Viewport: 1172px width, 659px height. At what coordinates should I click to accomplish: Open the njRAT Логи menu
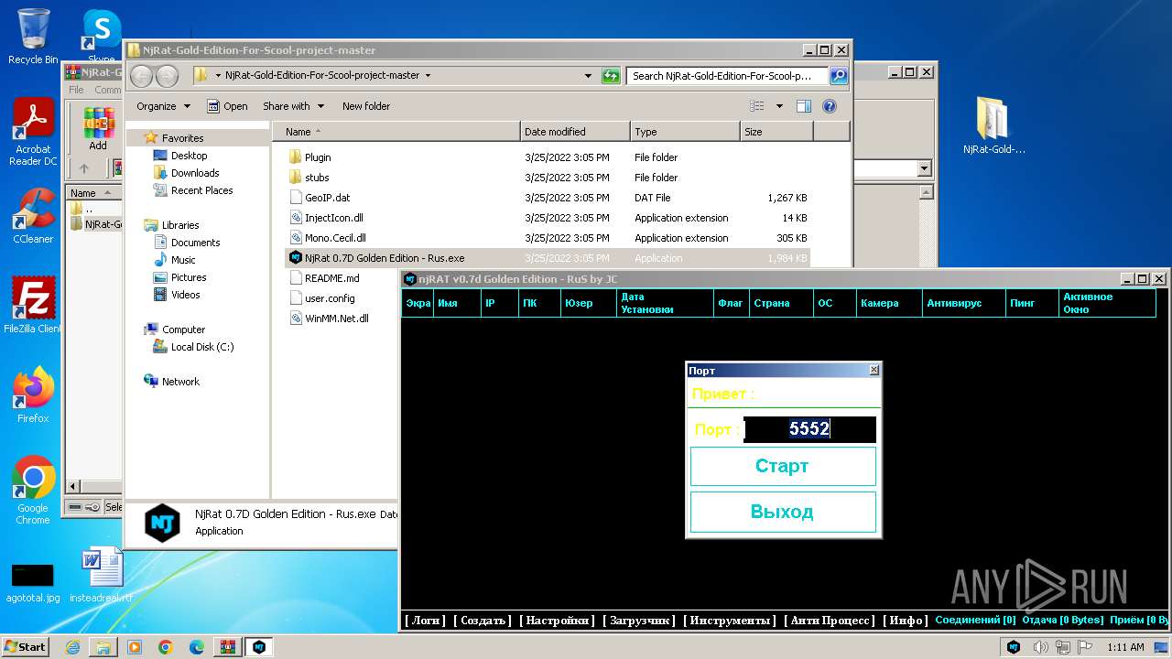pos(425,621)
